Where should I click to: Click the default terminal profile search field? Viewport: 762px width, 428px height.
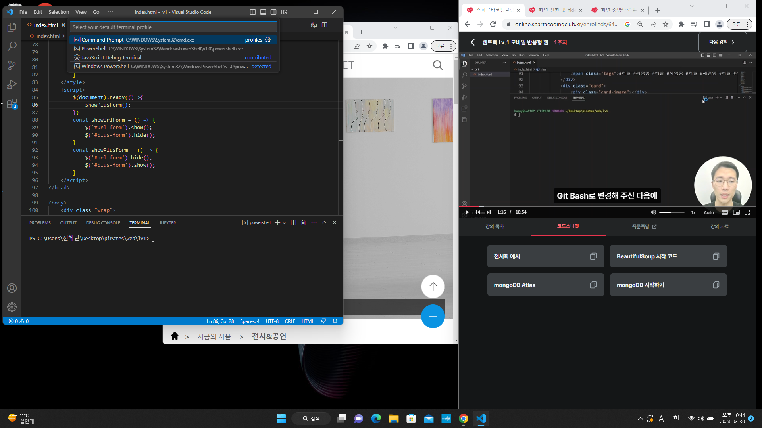pos(173,27)
